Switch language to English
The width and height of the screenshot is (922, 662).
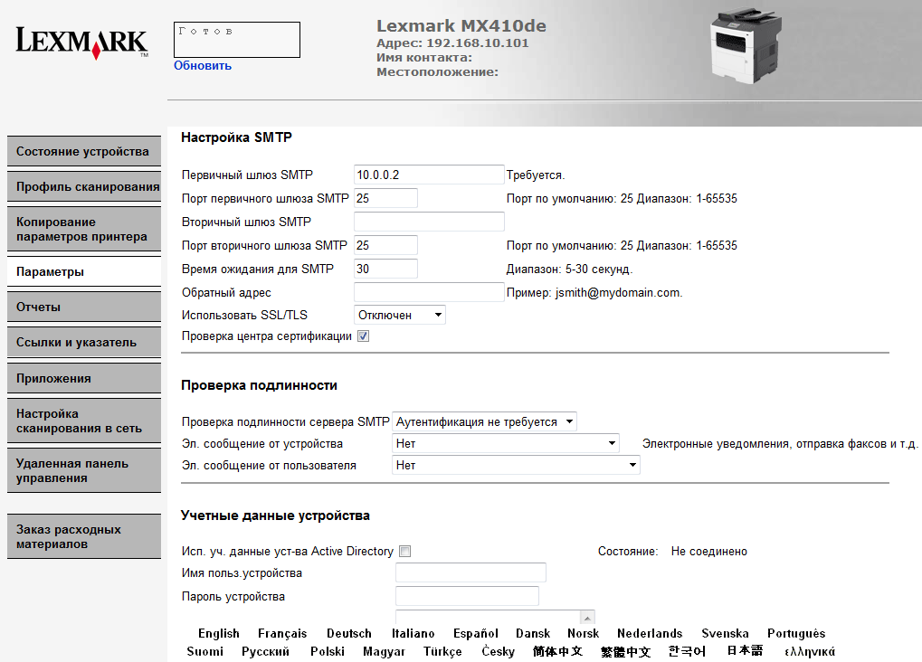tap(219, 633)
